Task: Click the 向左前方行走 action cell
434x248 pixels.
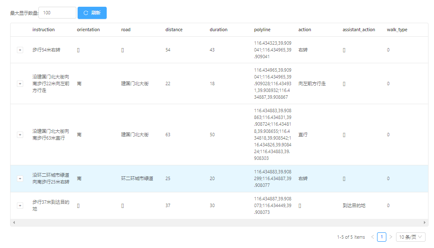Action: [x=312, y=84]
